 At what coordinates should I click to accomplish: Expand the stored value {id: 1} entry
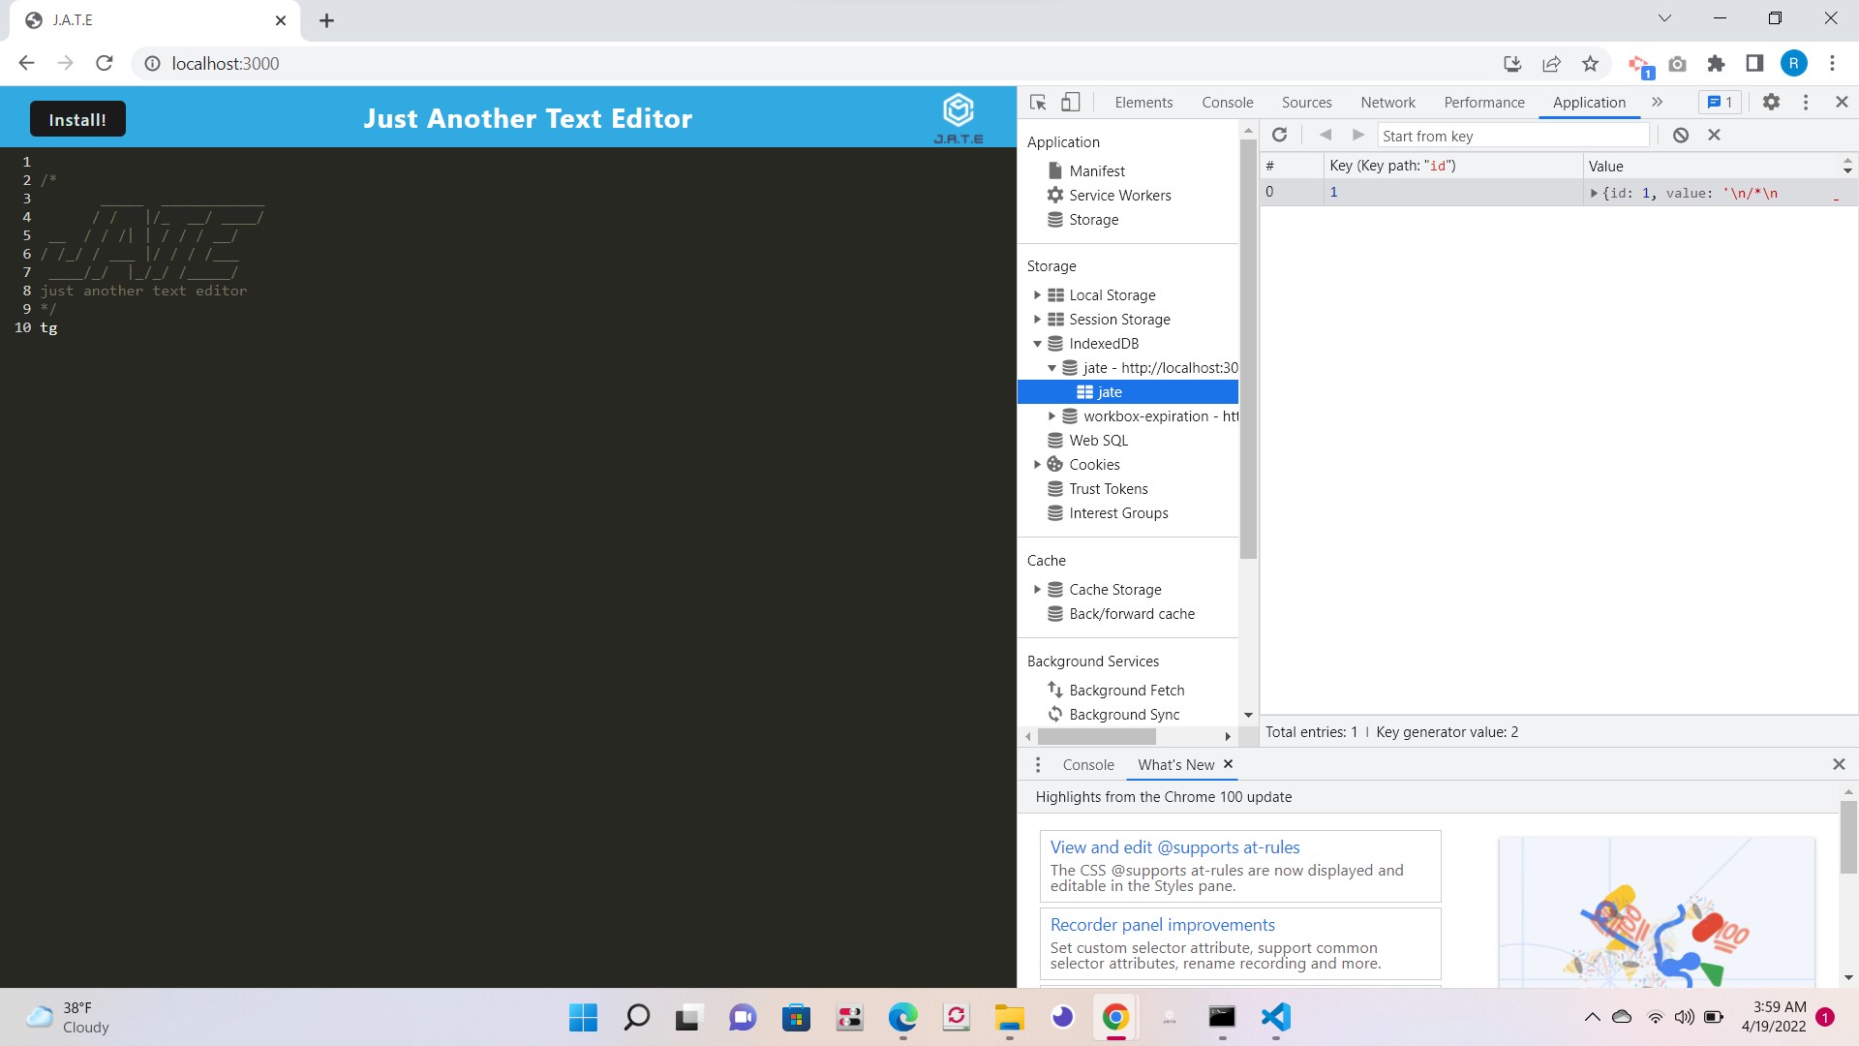click(x=1595, y=193)
